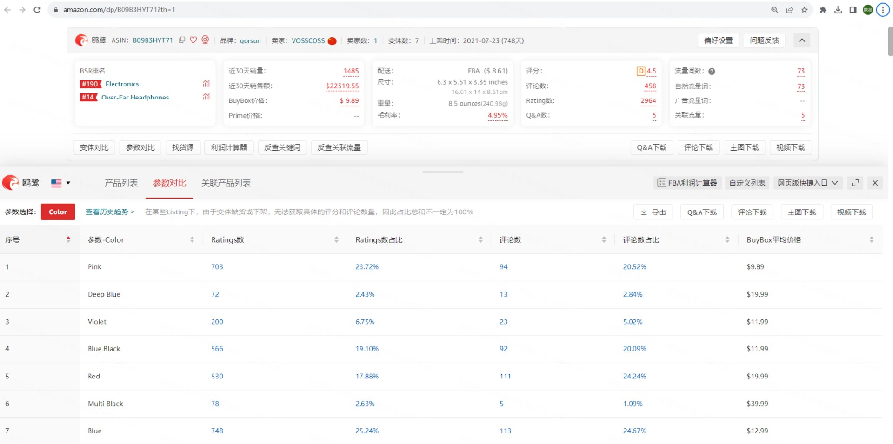This screenshot has width=893, height=444.
Task: Open the 关联产品列表 tab
Action: (x=226, y=183)
